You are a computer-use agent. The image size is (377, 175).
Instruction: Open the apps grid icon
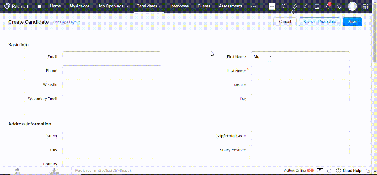coord(366,6)
